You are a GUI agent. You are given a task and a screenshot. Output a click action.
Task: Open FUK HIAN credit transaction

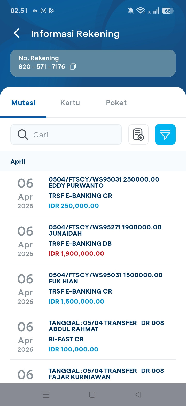pos(93,288)
